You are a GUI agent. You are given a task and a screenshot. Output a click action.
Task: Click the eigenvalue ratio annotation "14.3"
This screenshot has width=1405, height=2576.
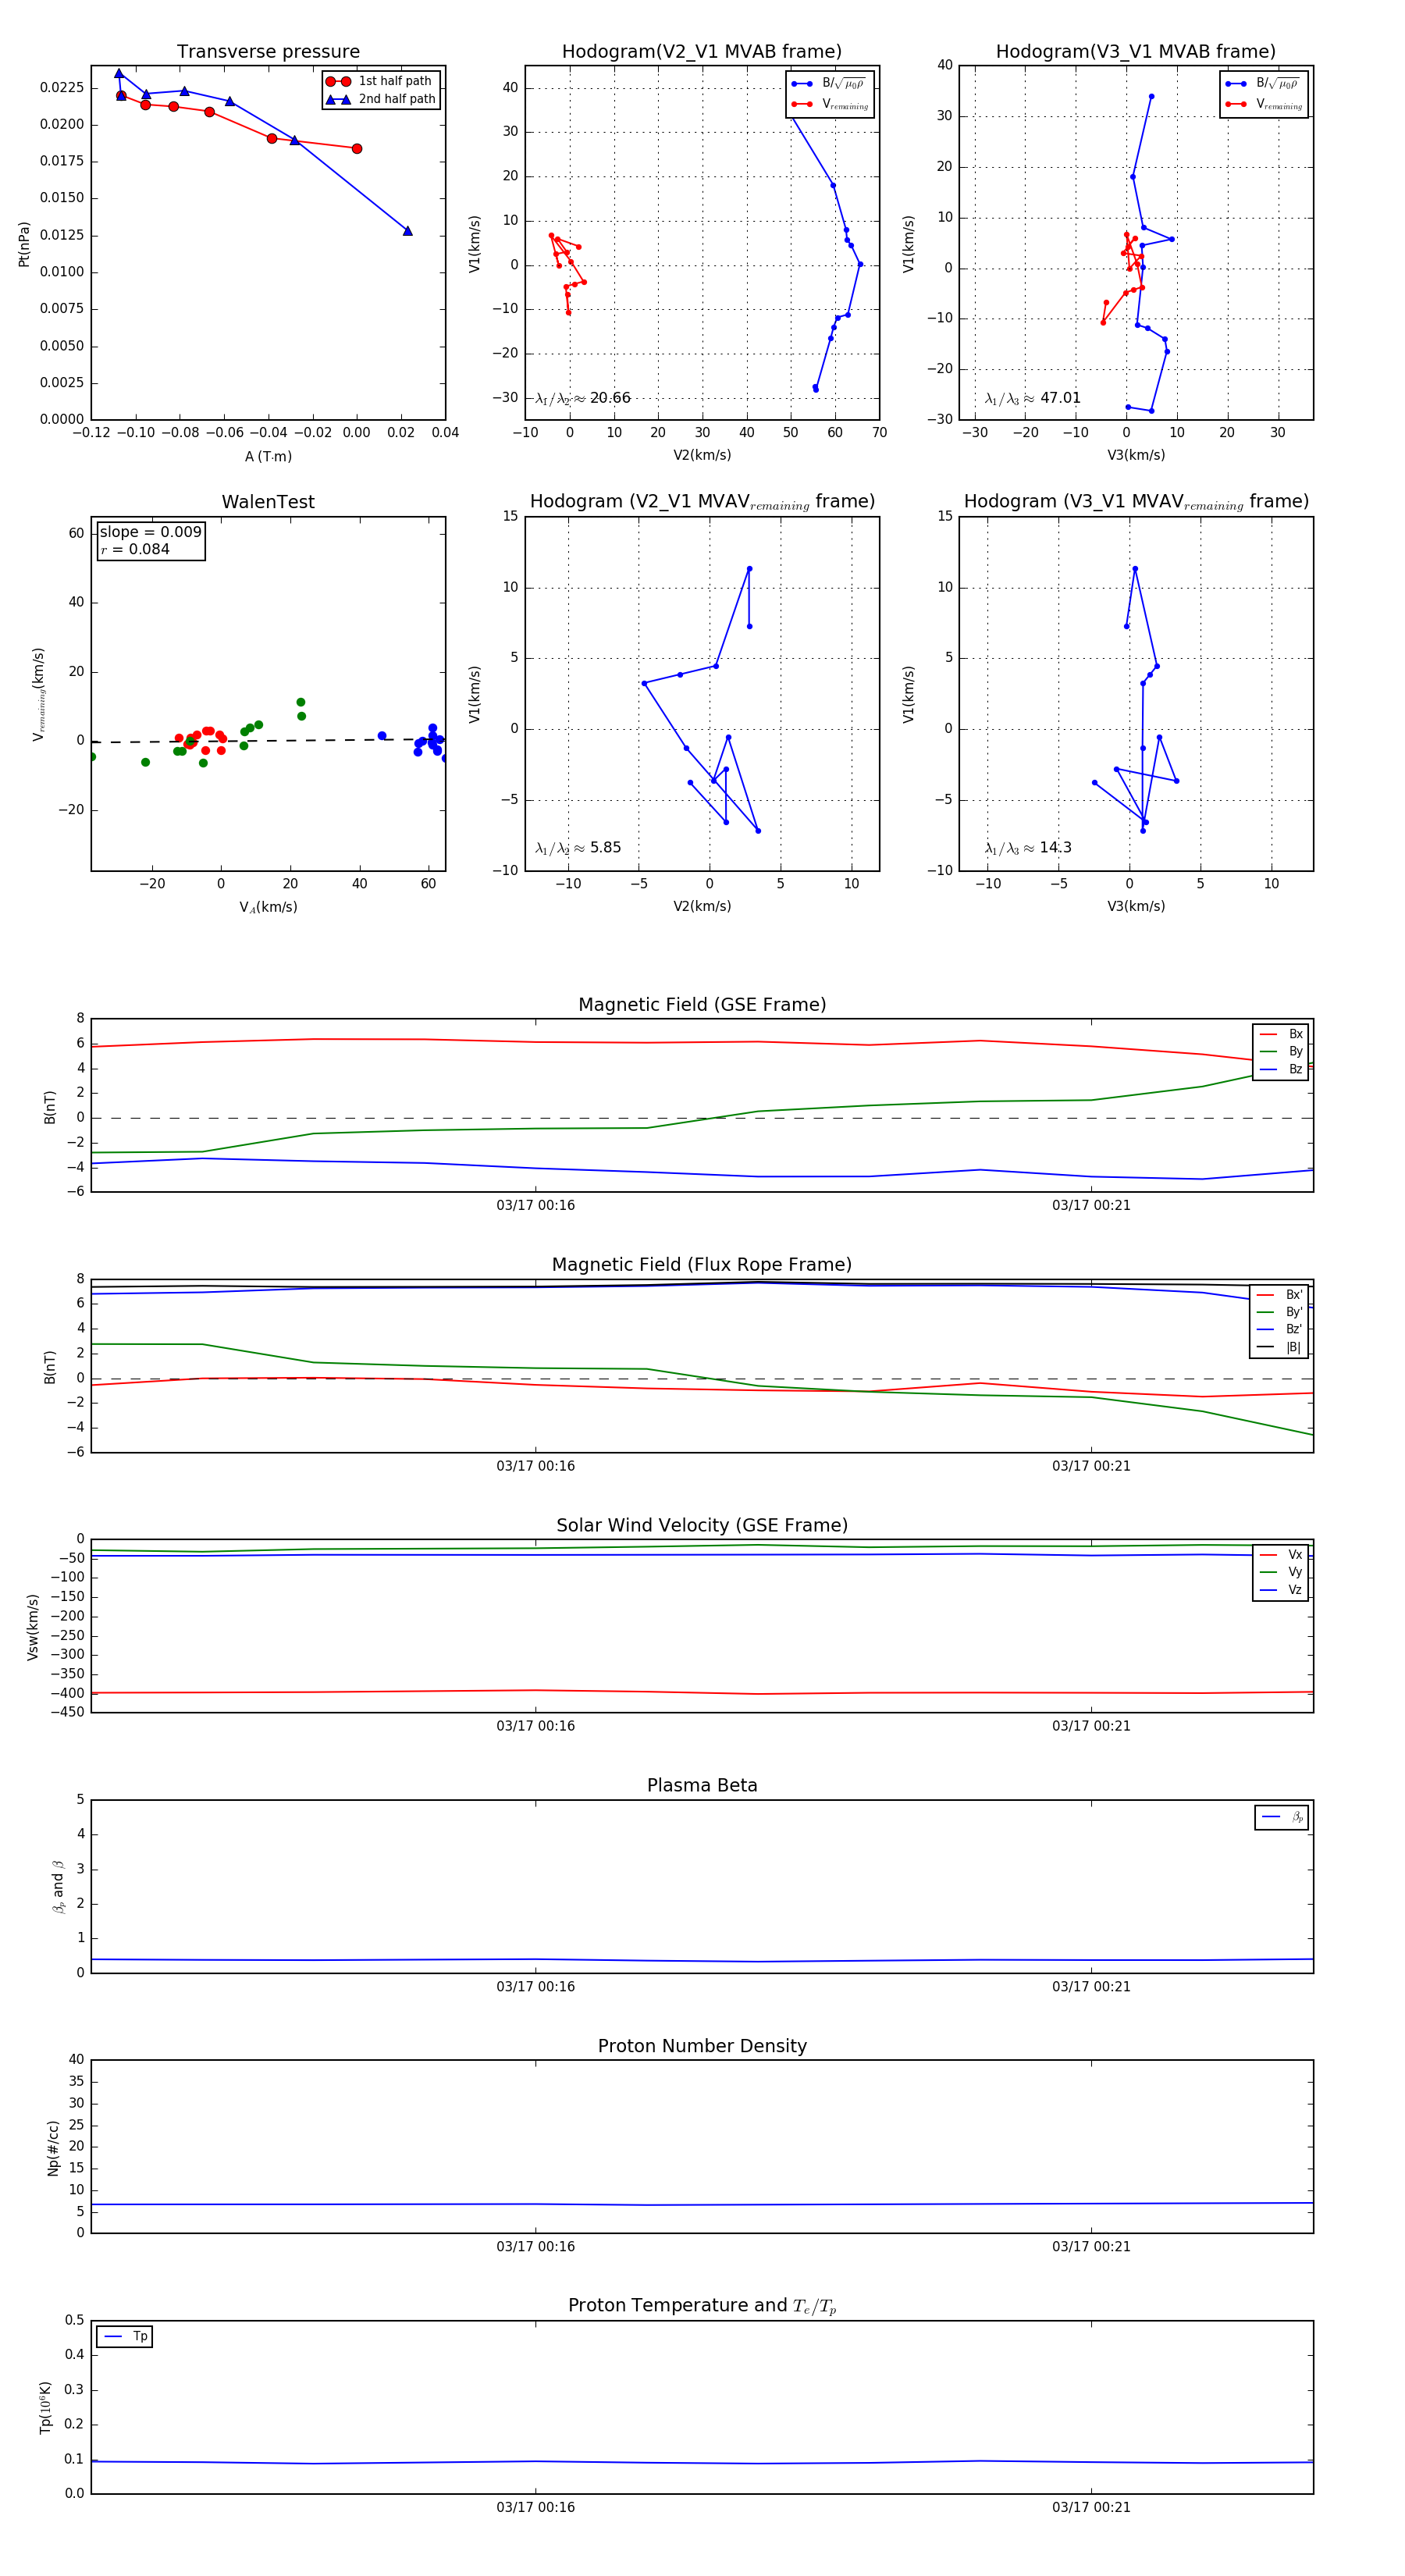click(x=1028, y=848)
